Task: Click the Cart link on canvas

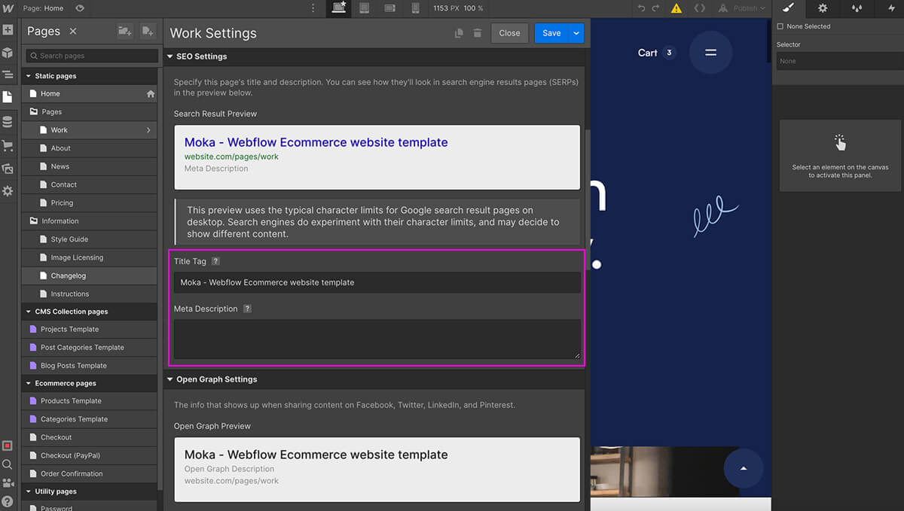Action: pos(648,53)
